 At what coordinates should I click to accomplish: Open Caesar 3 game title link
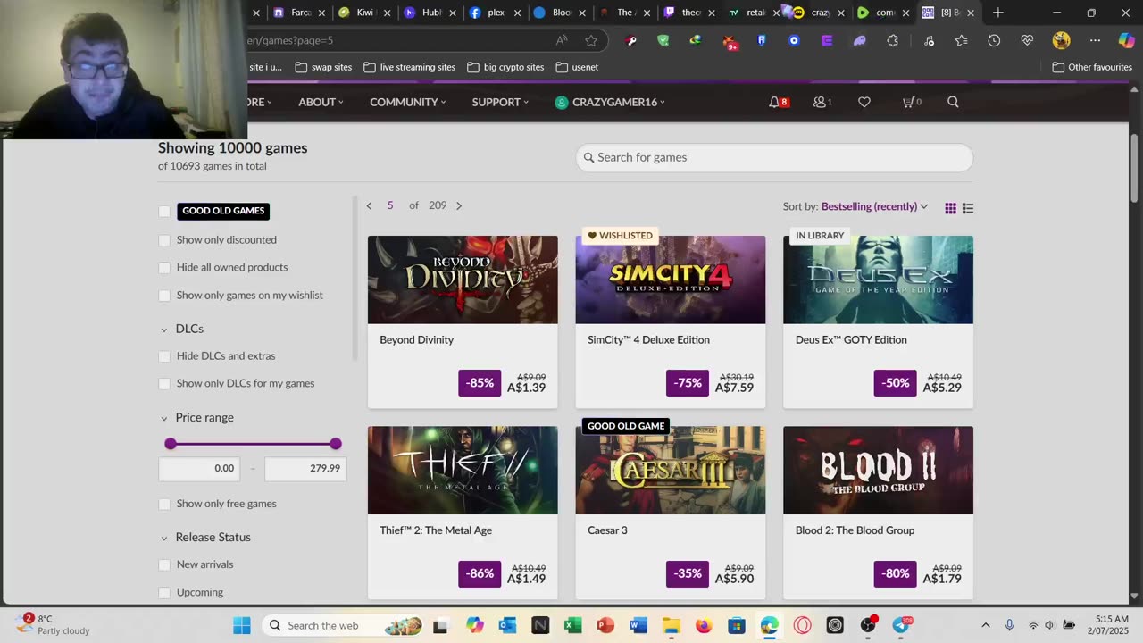607,530
